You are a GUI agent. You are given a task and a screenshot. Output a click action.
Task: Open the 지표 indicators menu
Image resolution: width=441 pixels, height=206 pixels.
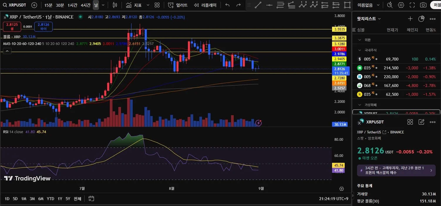(x=134, y=5)
